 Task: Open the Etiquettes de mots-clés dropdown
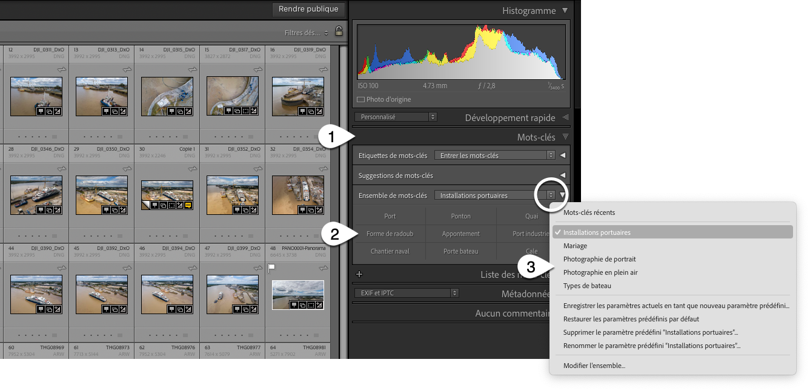494,156
